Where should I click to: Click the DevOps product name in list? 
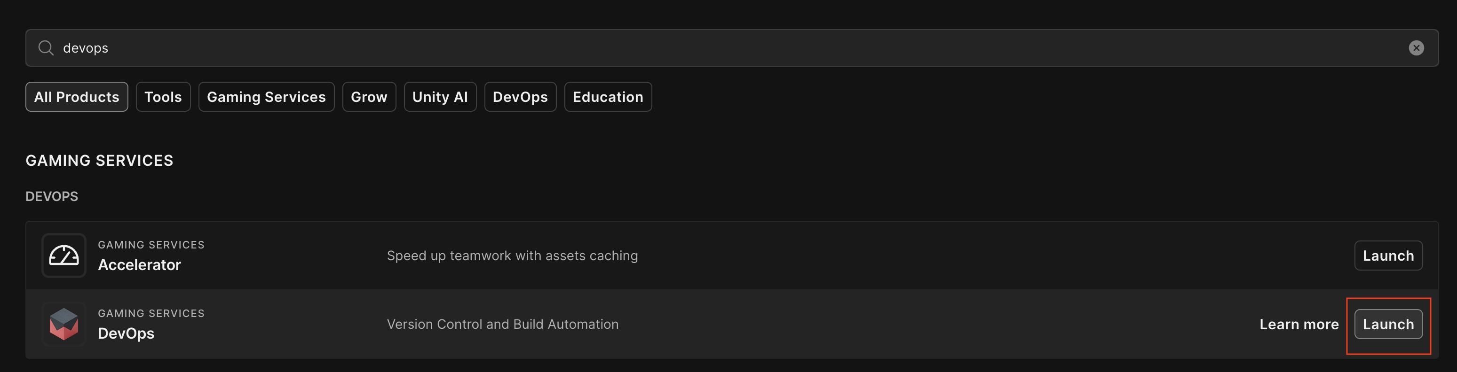[x=126, y=333]
